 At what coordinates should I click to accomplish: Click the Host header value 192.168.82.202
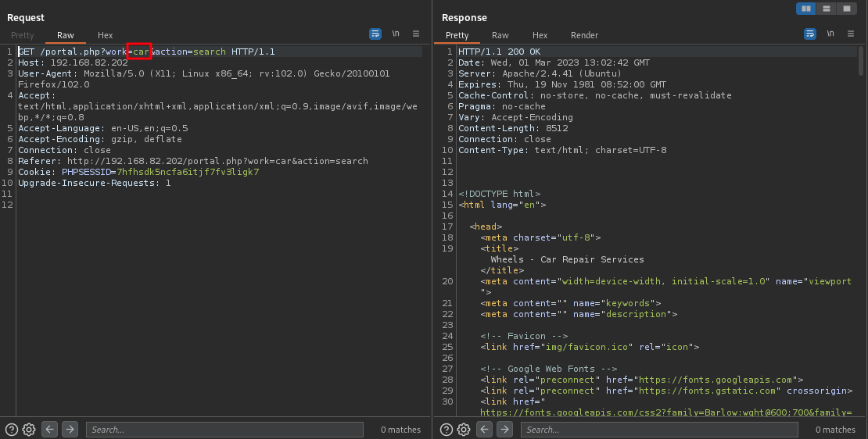click(89, 62)
